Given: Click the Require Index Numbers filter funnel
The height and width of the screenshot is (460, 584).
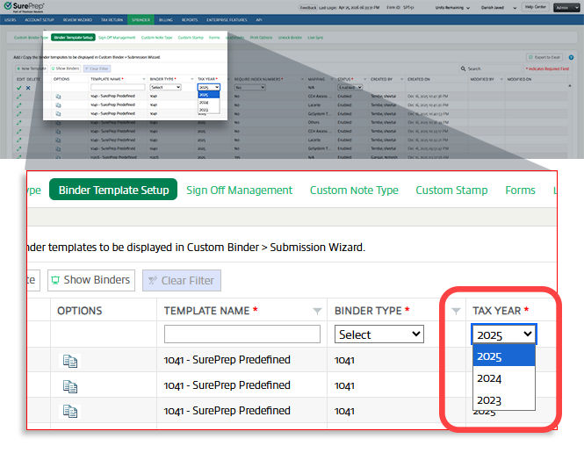Looking at the screenshot, I should point(302,79).
